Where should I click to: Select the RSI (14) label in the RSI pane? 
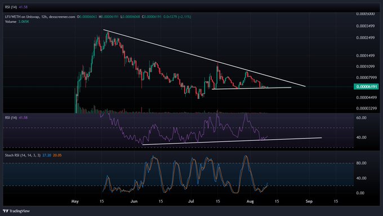coord(11,118)
